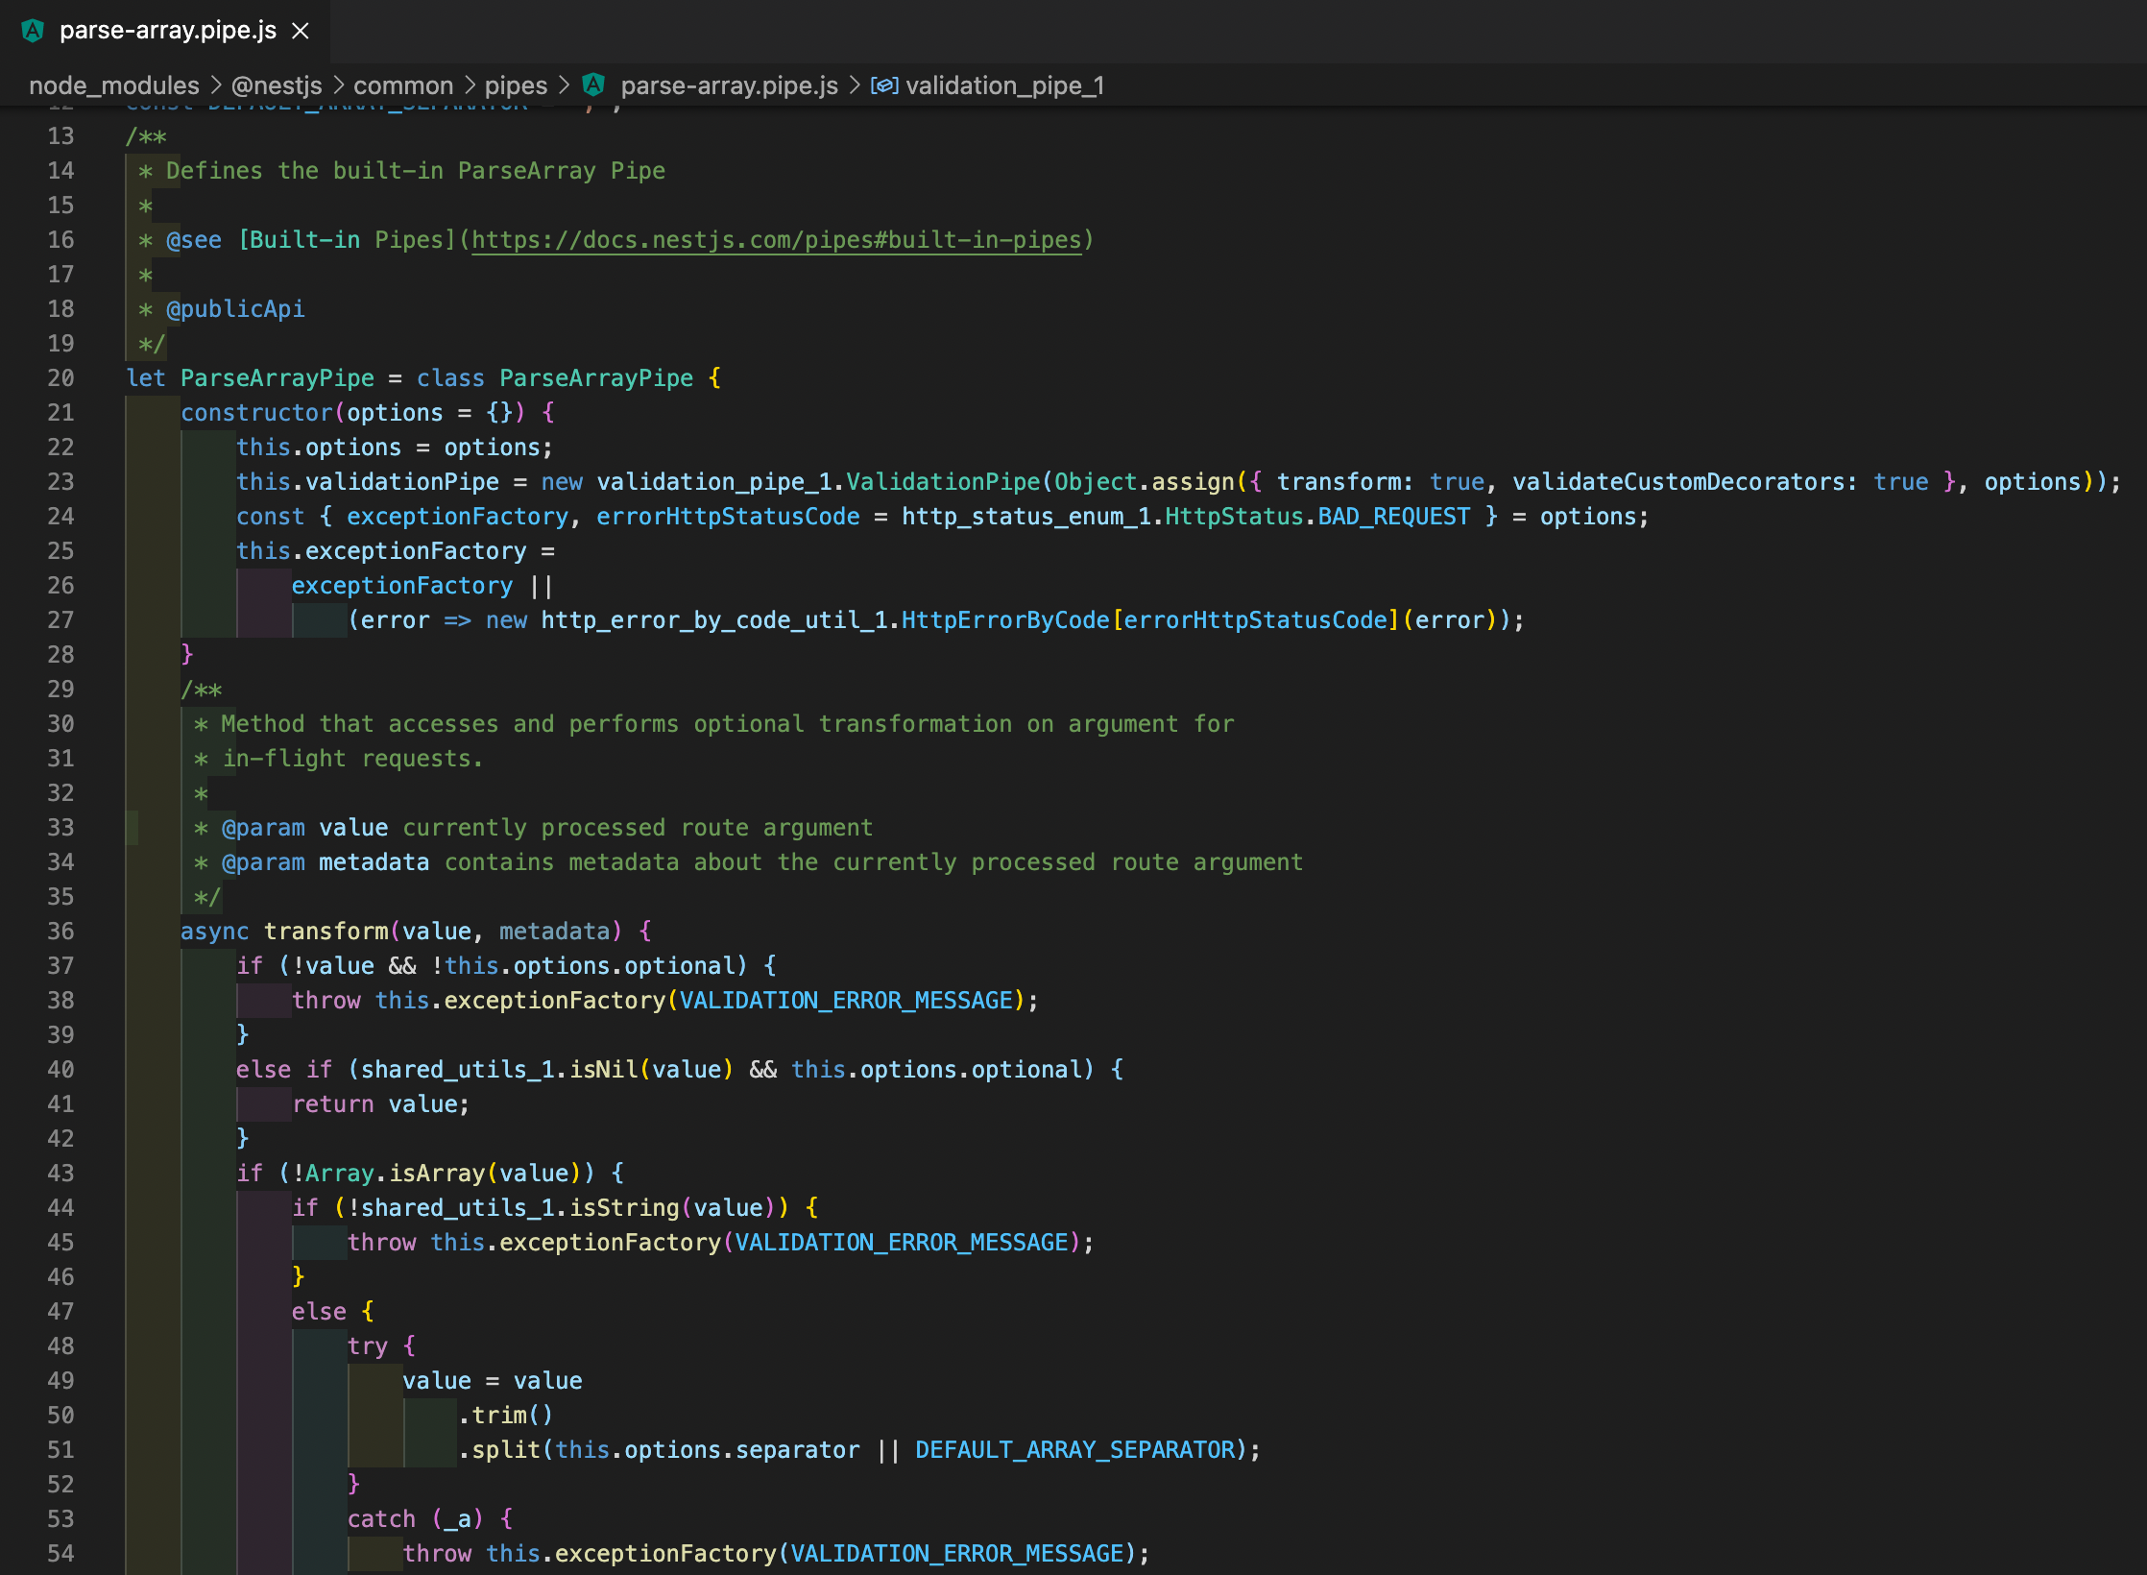Open @nestjs breadcrumb segment
2147x1575 pixels.
(277, 85)
